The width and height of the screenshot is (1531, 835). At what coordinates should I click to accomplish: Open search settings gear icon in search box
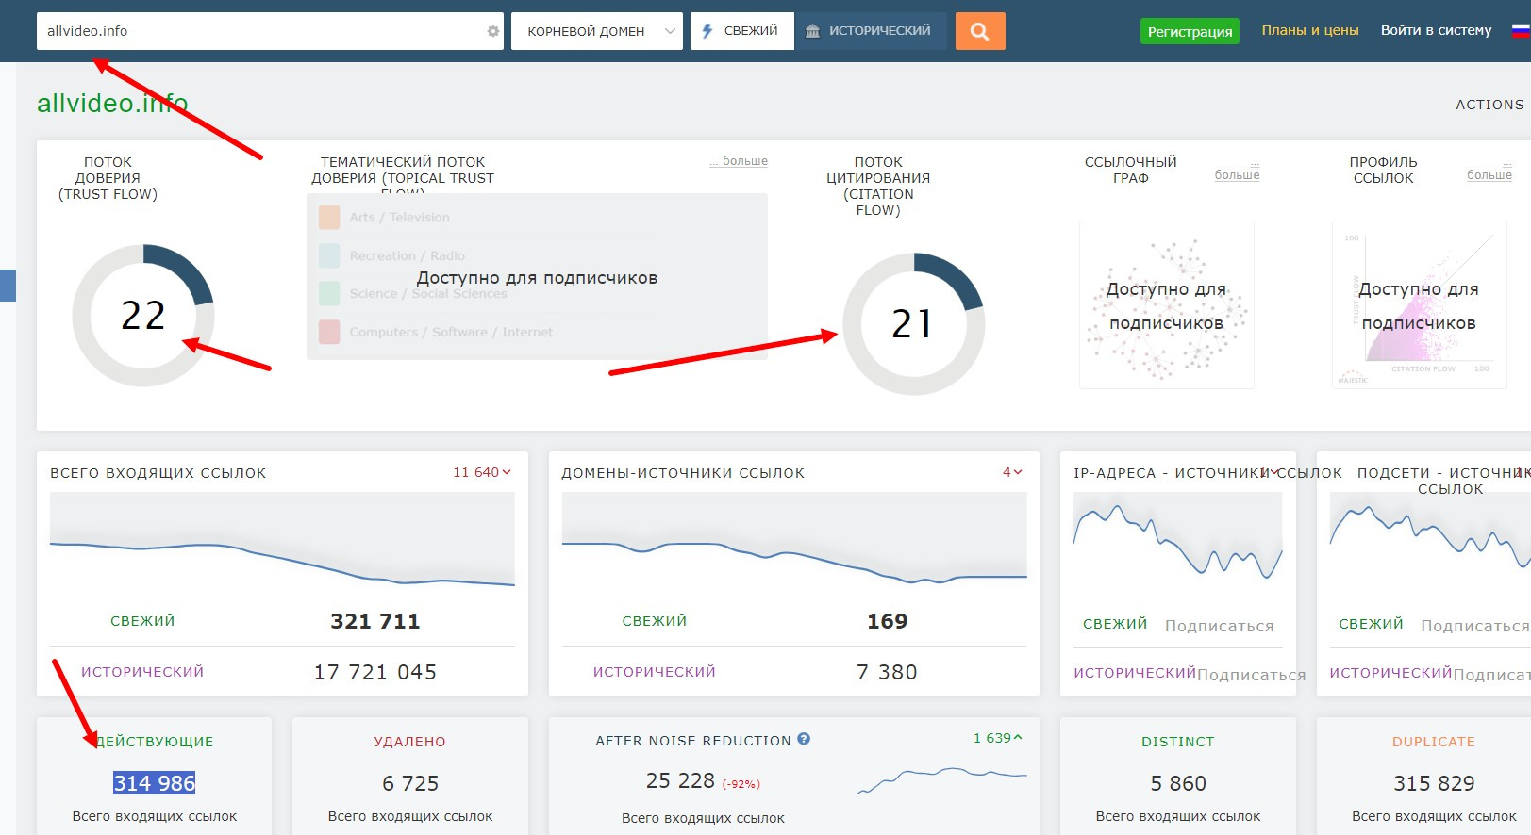(492, 31)
